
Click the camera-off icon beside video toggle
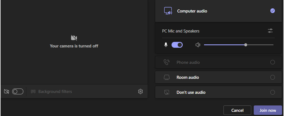tap(6, 92)
